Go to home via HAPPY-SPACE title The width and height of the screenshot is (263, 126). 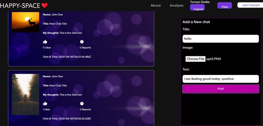pos(20,6)
